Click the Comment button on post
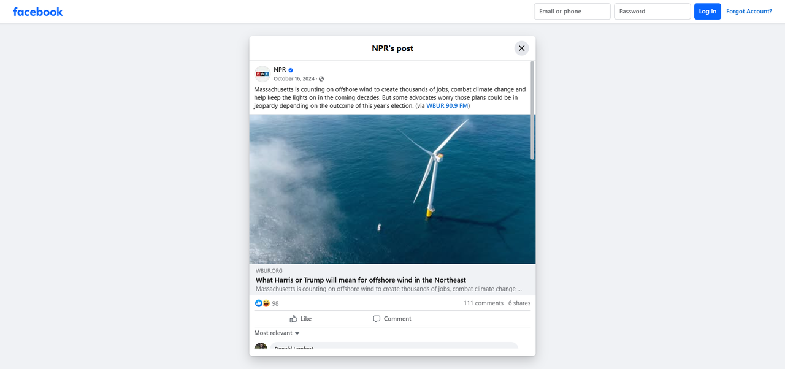This screenshot has width=785, height=369. [x=392, y=319]
